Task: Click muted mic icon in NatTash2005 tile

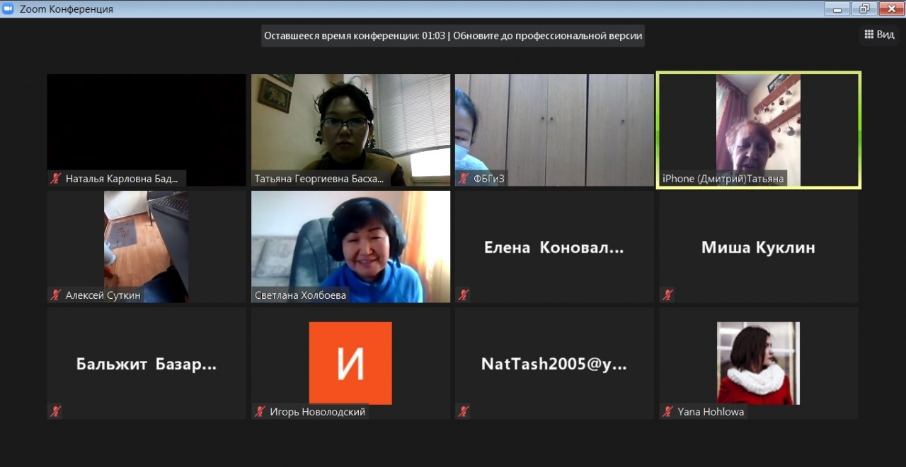Action: (x=464, y=411)
